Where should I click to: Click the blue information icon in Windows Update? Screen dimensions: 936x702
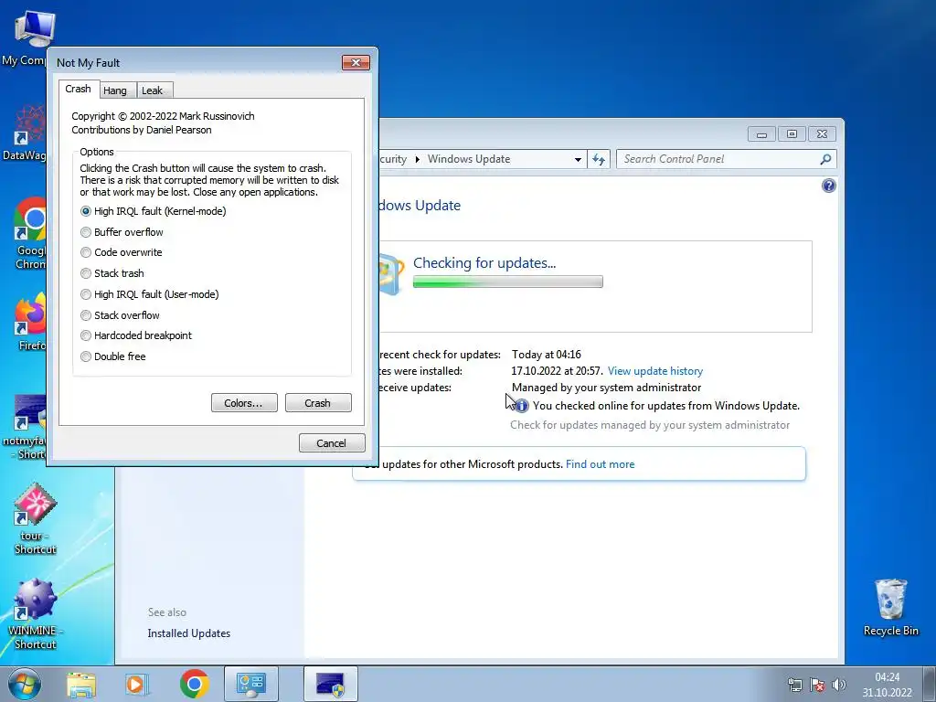[521, 406]
